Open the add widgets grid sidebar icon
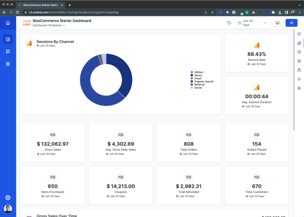Image resolution: width=304 pixels, height=217 pixels. [8, 52]
